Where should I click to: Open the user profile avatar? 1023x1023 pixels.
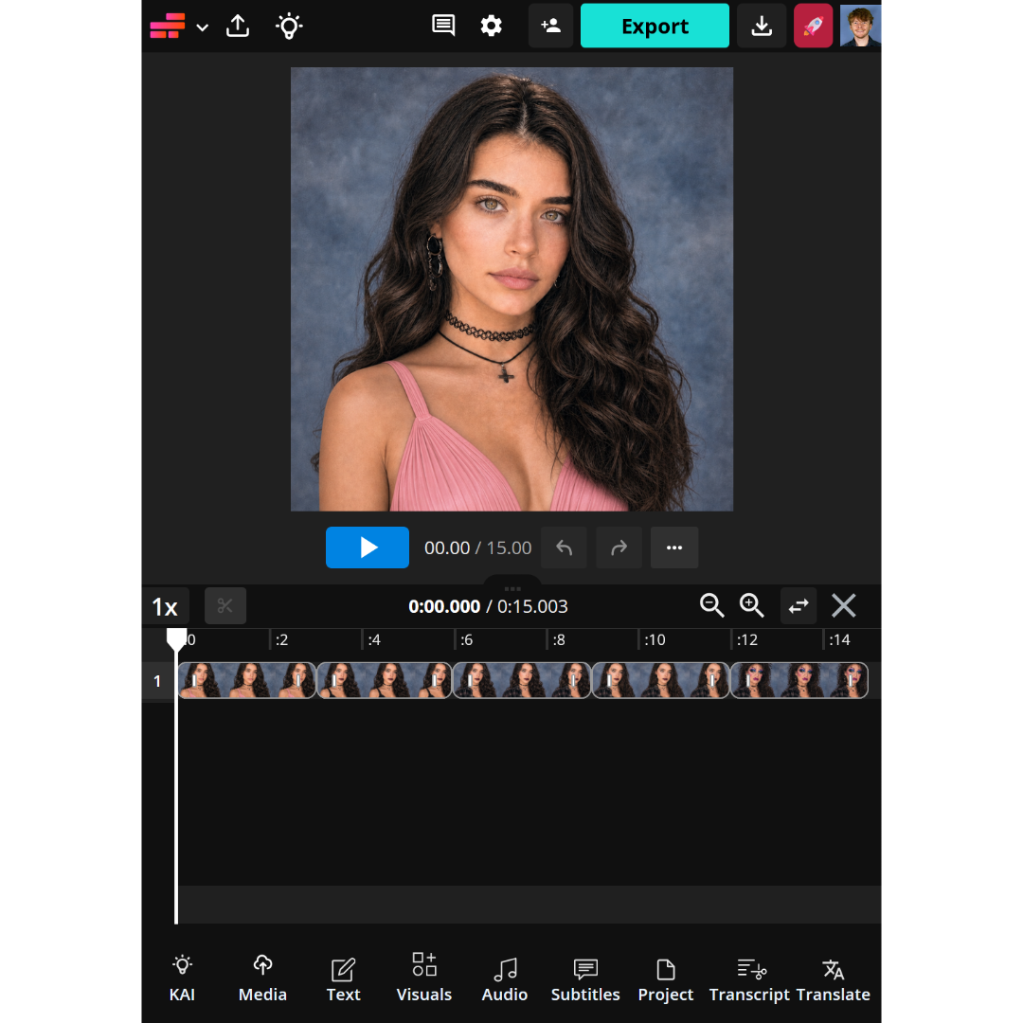[x=860, y=26]
